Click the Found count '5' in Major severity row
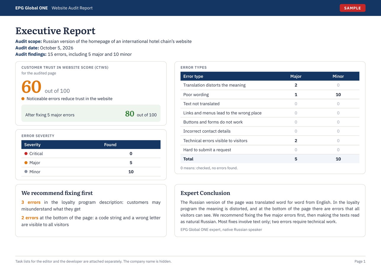The height and width of the screenshot is (269, 381). coord(131,163)
